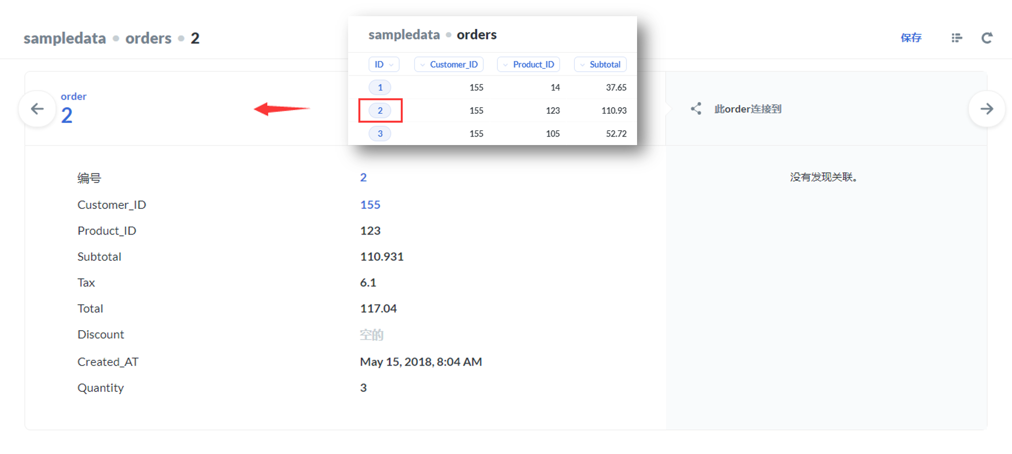This screenshot has width=1012, height=454.
Task: Click the Discount value 空的
Action: click(x=371, y=335)
